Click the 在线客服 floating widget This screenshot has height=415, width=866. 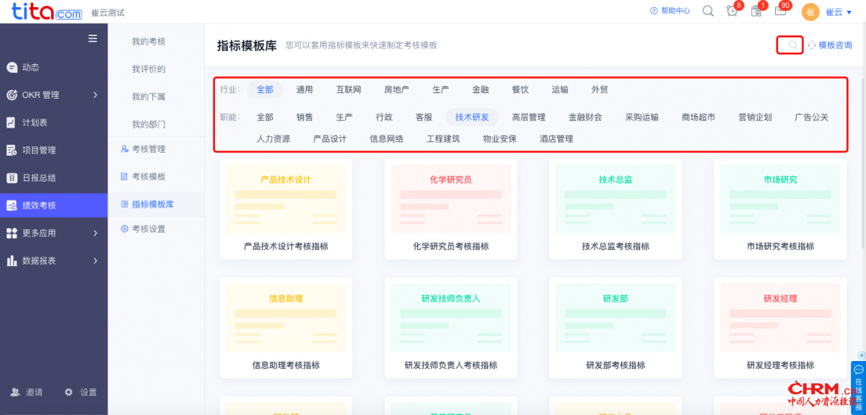858,384
